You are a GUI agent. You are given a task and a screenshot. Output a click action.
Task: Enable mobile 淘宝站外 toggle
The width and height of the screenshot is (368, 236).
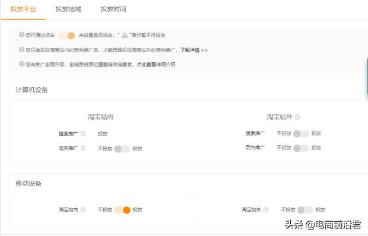point(305,210)
